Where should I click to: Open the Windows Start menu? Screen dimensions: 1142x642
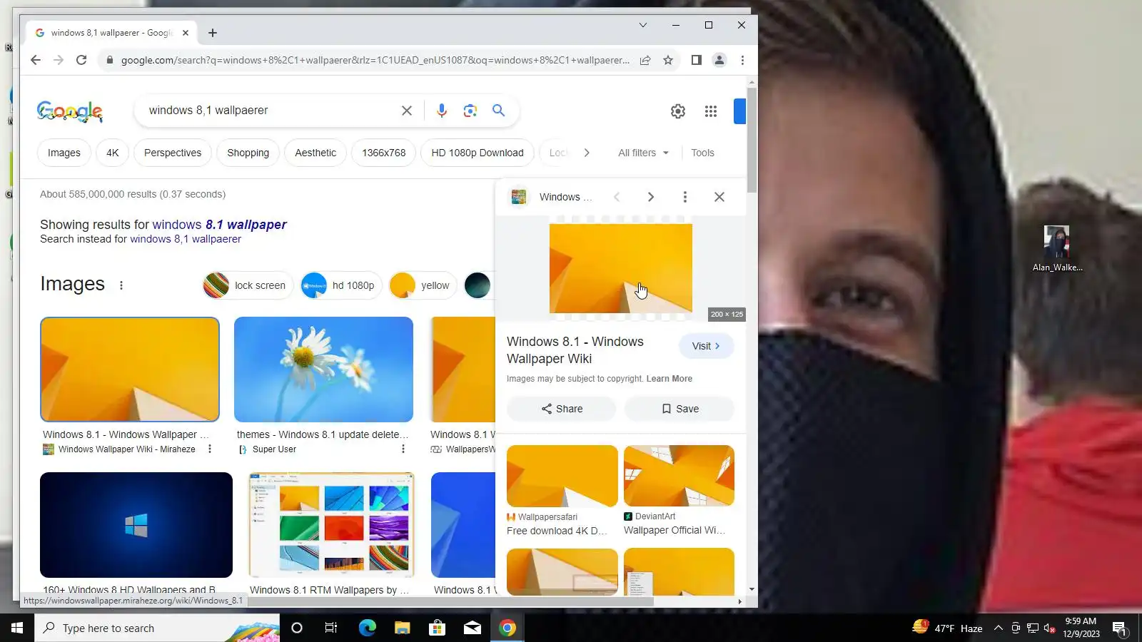17,628
